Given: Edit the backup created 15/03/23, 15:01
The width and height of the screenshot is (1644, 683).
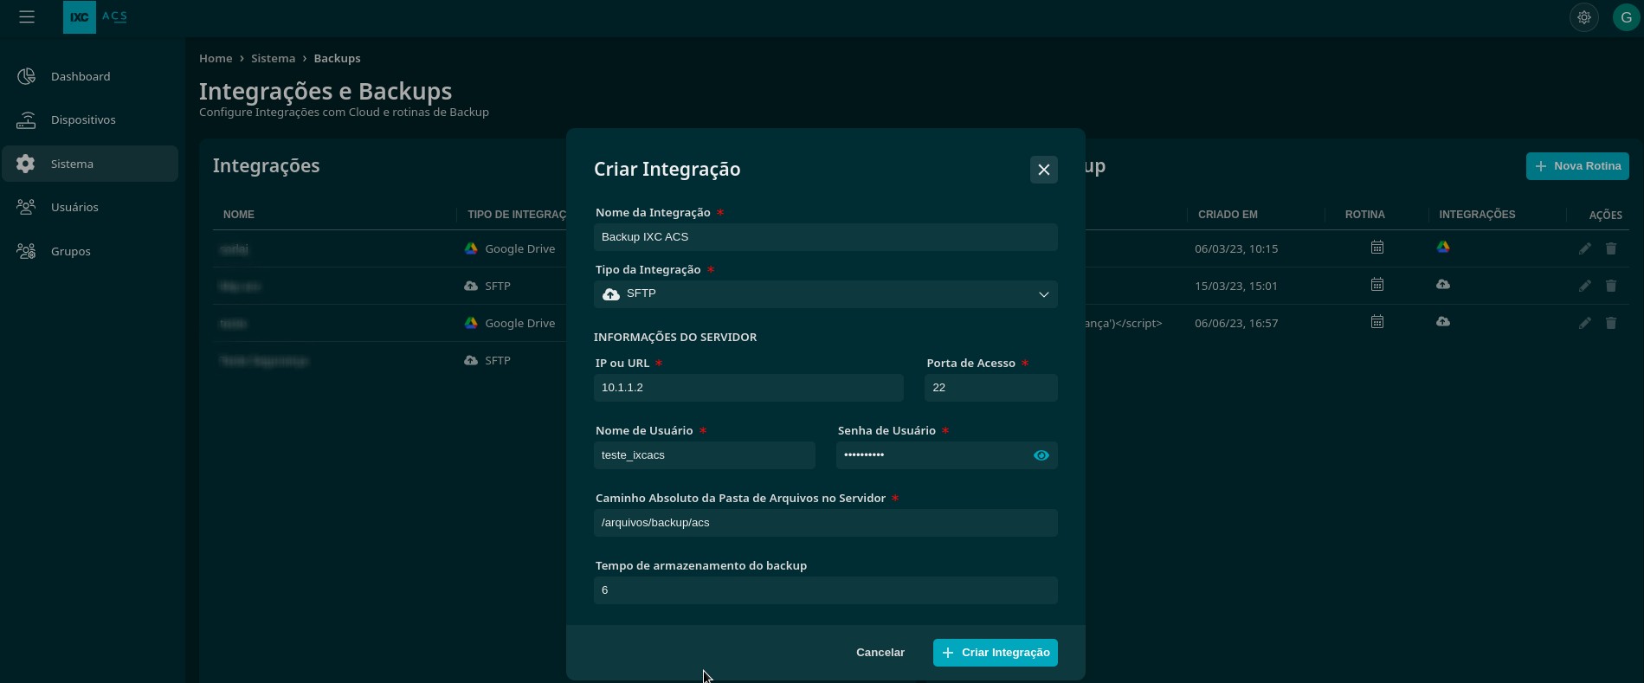Looking at the screenshot, I should pyautogui.click(x=1585, y=286).
